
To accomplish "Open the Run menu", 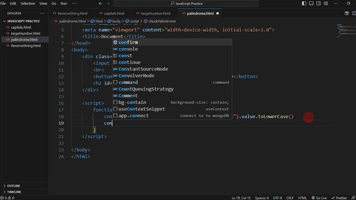I will [x=63, y=3].
